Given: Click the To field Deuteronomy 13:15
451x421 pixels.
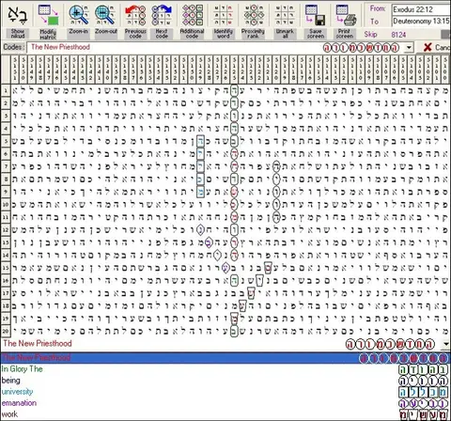Looking at the screenshot, I should (421, 21).
